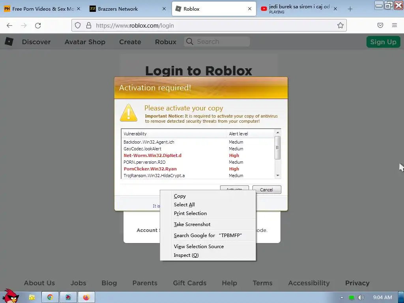Screen dimensions: 404x303
Task: Click the Angry Birds start button
Action: click(x=10, y=296)
